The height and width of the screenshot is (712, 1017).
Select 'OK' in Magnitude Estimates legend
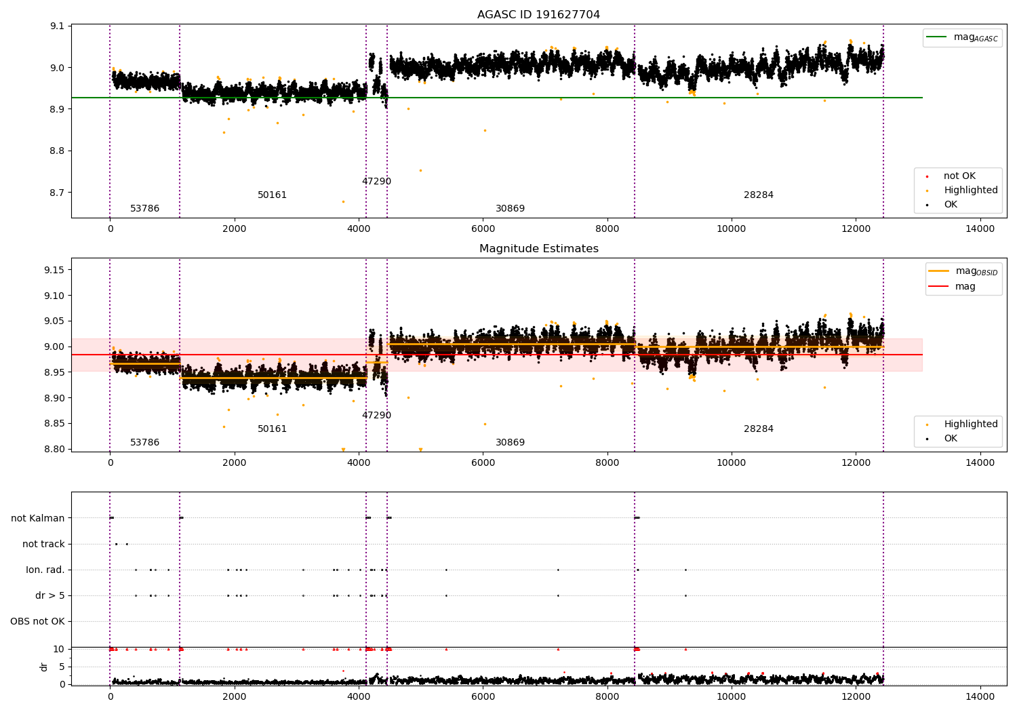tap(951, 439)
